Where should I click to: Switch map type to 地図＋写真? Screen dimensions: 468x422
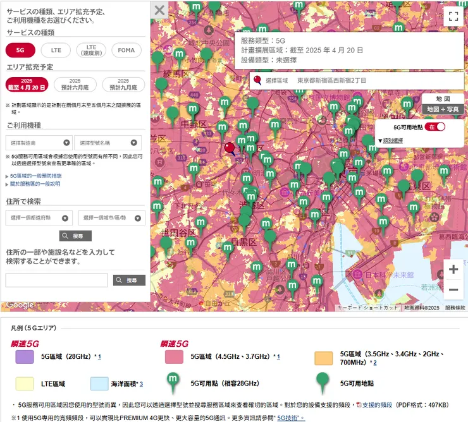(443, 109)
